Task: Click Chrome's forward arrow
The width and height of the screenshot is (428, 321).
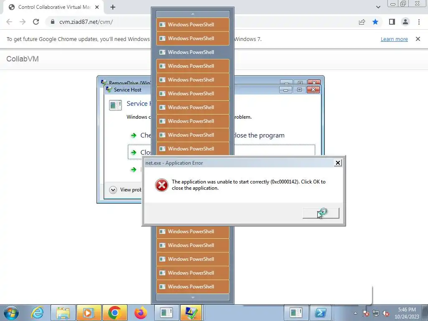Action: 23,22
